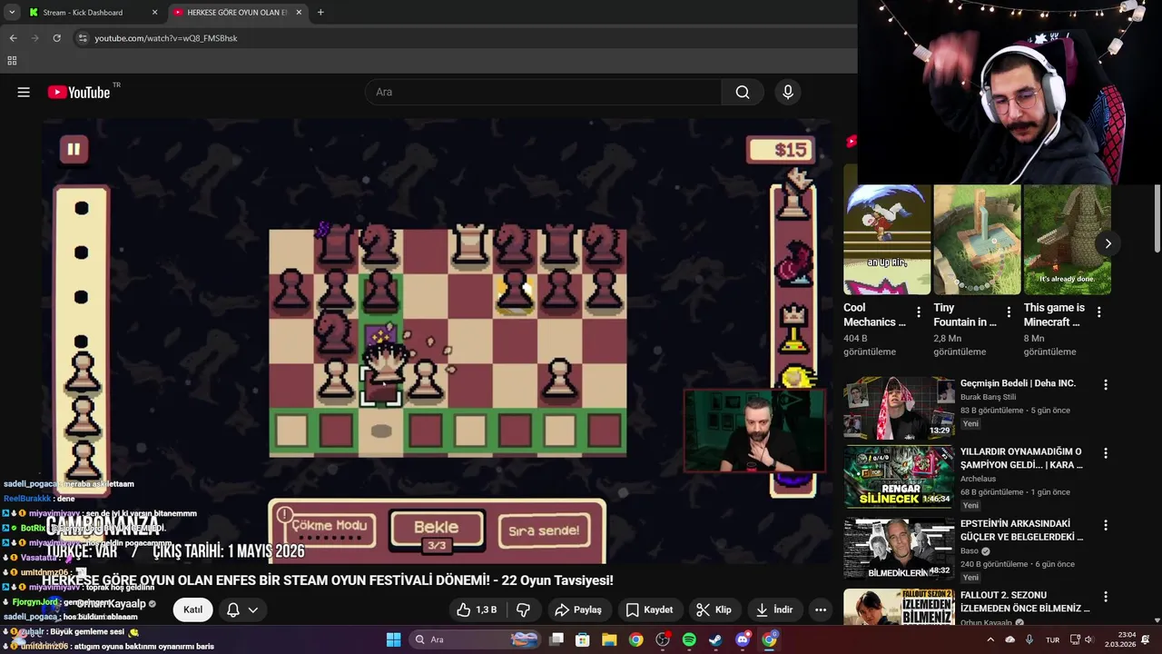1162x654 pixels.
Task: Click the Sıra sende! game button
Action: (x=544, y=531)
